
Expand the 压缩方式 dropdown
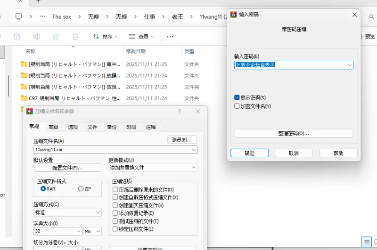(x=98, y=212)
